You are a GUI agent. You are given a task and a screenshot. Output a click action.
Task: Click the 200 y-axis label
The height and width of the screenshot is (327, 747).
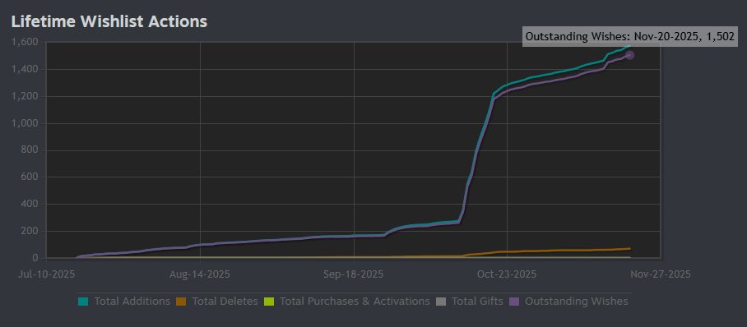click(x=30, y=232)
